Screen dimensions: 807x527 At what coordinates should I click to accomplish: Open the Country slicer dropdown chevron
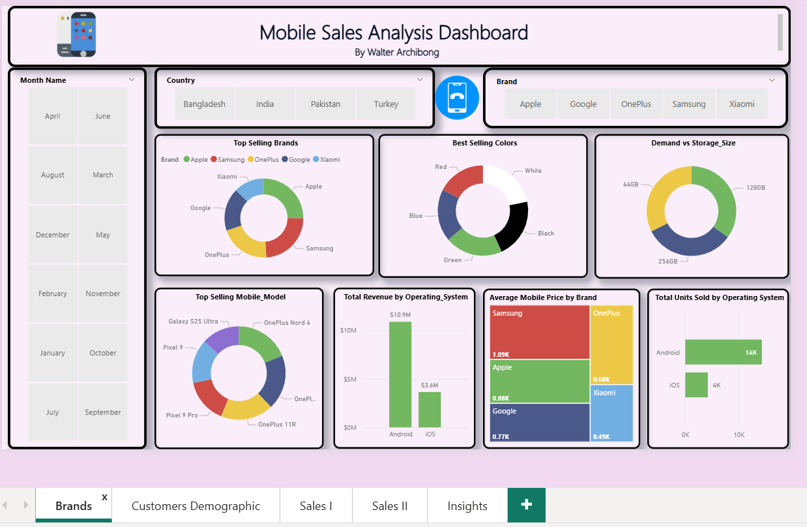(420, 80)
